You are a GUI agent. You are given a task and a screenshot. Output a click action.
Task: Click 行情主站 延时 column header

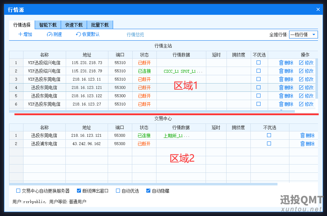[216, 55]
